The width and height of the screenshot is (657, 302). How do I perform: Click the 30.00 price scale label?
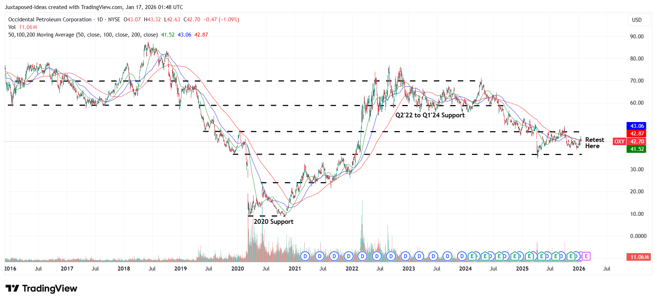tap(637, 169)
